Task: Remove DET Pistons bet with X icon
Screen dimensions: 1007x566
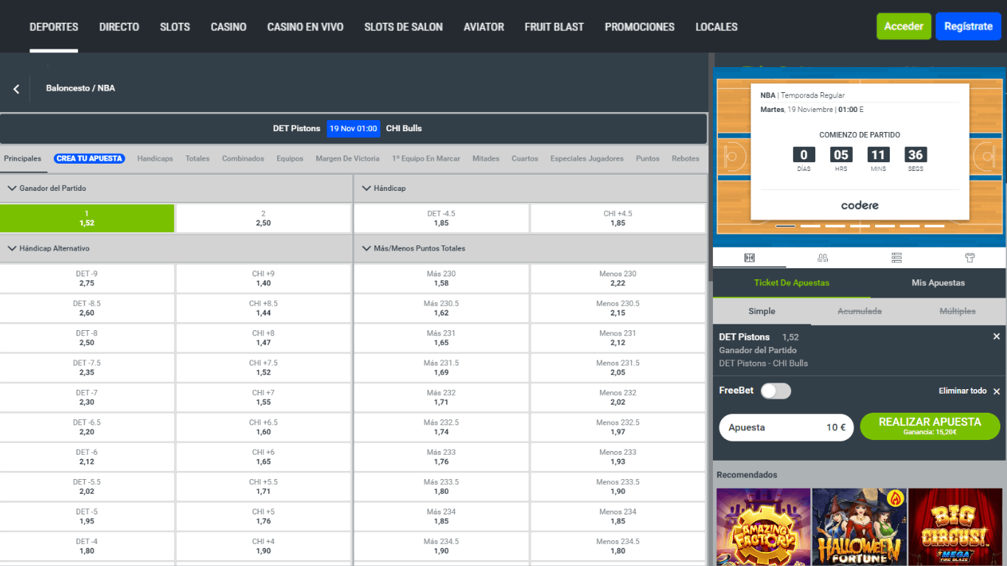Action: 997,337
